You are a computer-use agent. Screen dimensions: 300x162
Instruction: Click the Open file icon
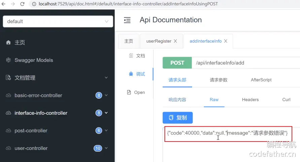pyautogui.click(x=129, y=92)
